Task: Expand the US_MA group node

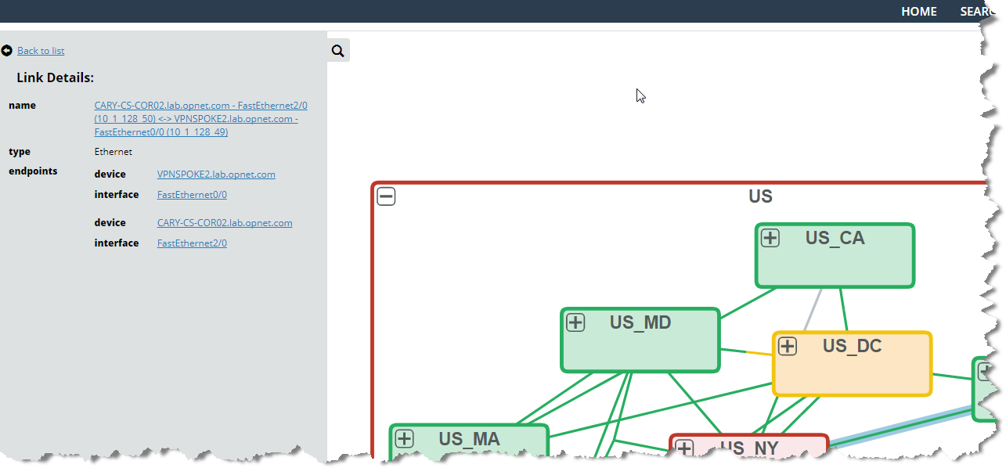Action: (404, 438)
